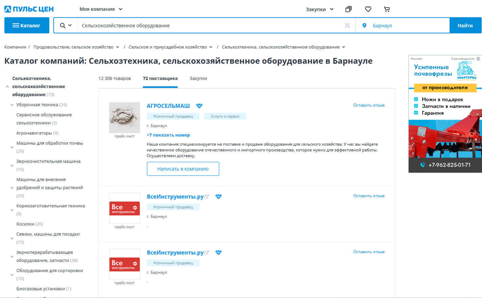This screenshot has height=298, width=482.
Task: Open the compare items icon in header
Action: click(x=348, y=9)
